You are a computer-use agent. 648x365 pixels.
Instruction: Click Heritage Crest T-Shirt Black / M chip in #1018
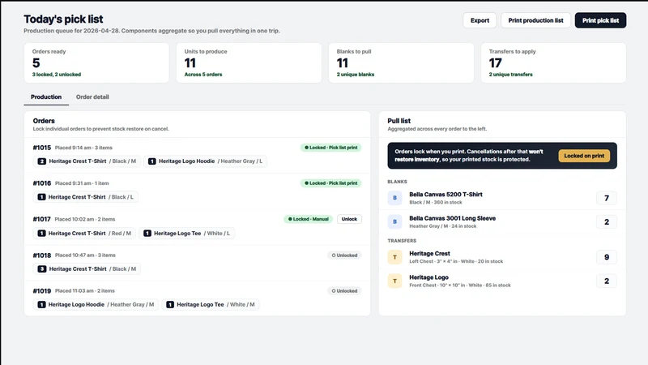pyautogui.click(x=87, y=269)
